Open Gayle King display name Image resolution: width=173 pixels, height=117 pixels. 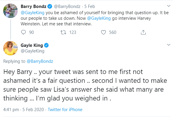coord(32,45)
